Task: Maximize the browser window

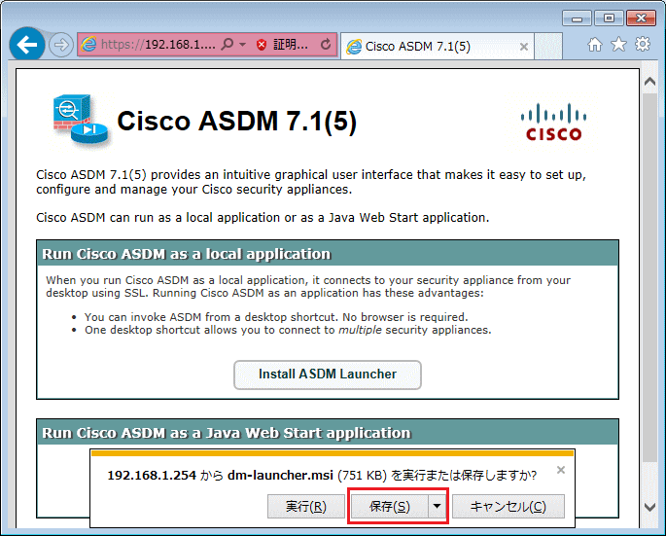Action: (x=609, y=18)
